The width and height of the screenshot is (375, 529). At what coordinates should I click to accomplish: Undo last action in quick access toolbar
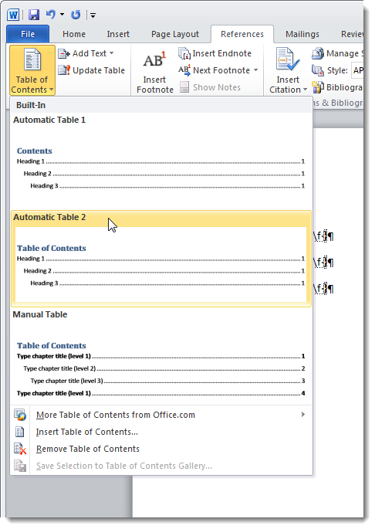click(51, 14)
